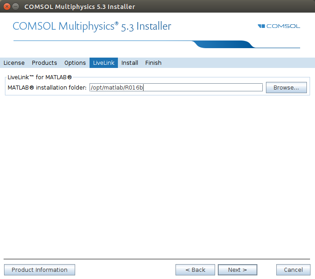
Task: Go back with the < Back button
Action: (195, 270)
